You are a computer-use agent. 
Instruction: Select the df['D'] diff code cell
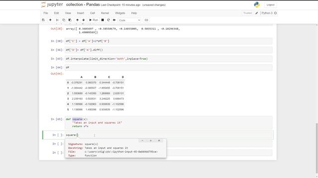tap(168, 50)
